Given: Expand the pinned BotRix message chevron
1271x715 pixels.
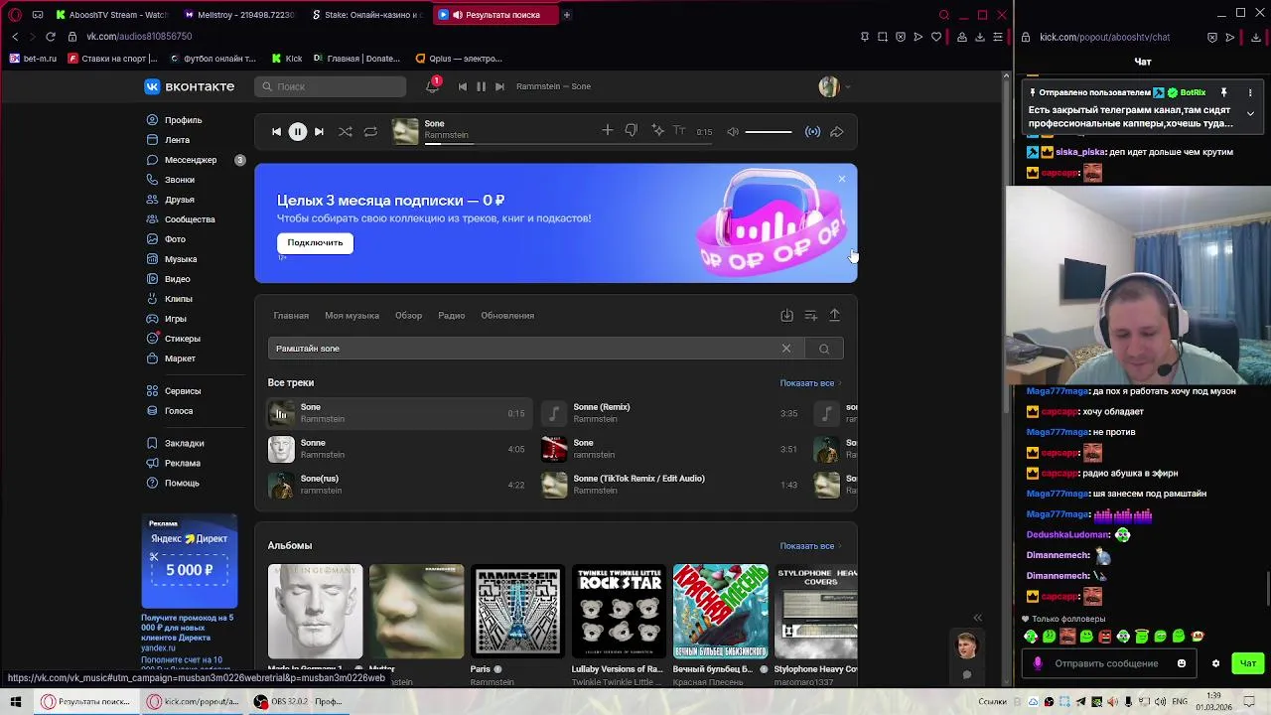Looking at the screenshot, I should [x=1250, y=113].
